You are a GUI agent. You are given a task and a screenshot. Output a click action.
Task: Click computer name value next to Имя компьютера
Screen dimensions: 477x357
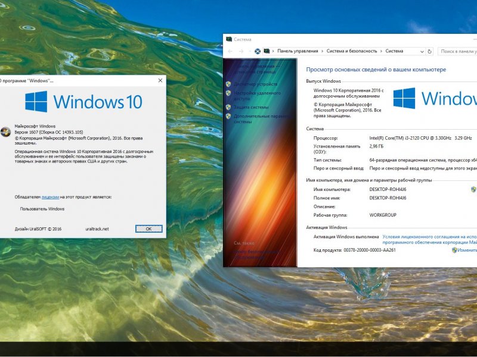pos(388,189)
